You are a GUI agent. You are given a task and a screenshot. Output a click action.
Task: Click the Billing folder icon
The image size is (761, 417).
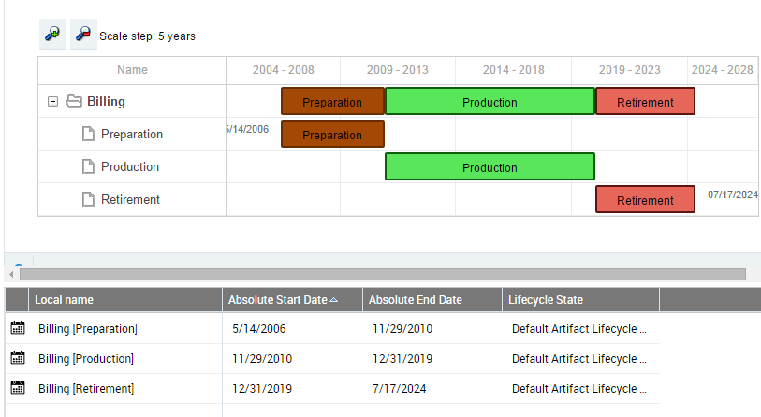click(x=73, y=102)
